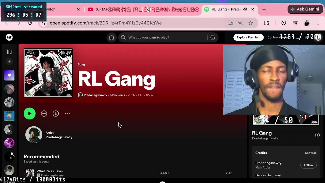Create a new playlist with plus icon
325x183 pixels.
(9, 62)
